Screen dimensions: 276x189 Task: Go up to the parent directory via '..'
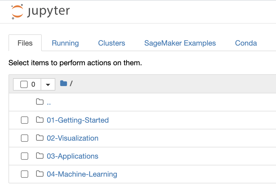(49, 102)
